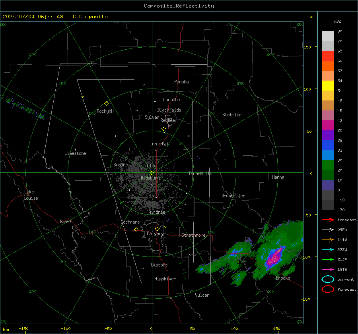The image size is (358, 334).
Task: Click the HighRiver map label
Action: click(x=165, y=279)
